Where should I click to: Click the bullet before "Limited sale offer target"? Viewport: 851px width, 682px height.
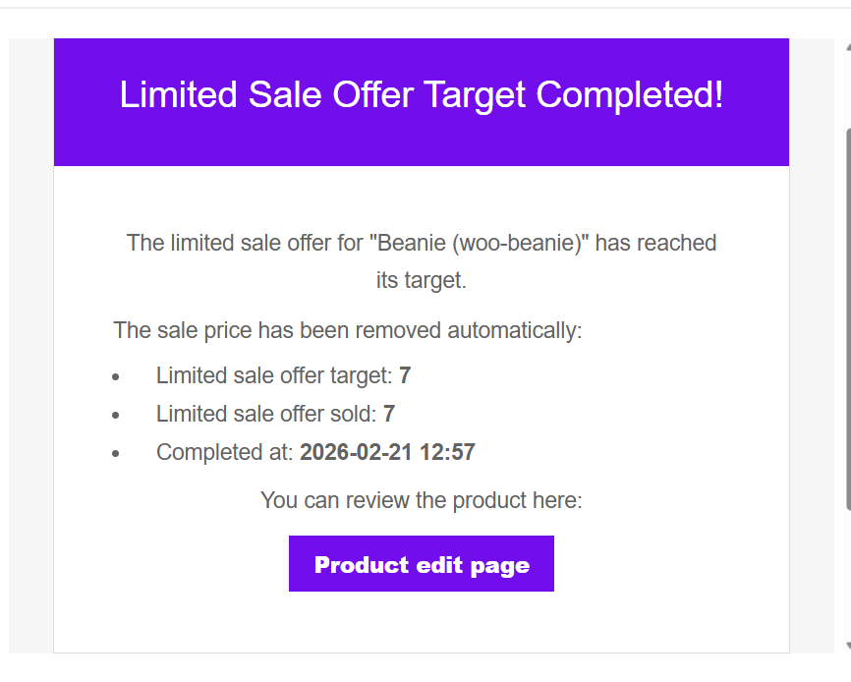click(x=116, y=377)
